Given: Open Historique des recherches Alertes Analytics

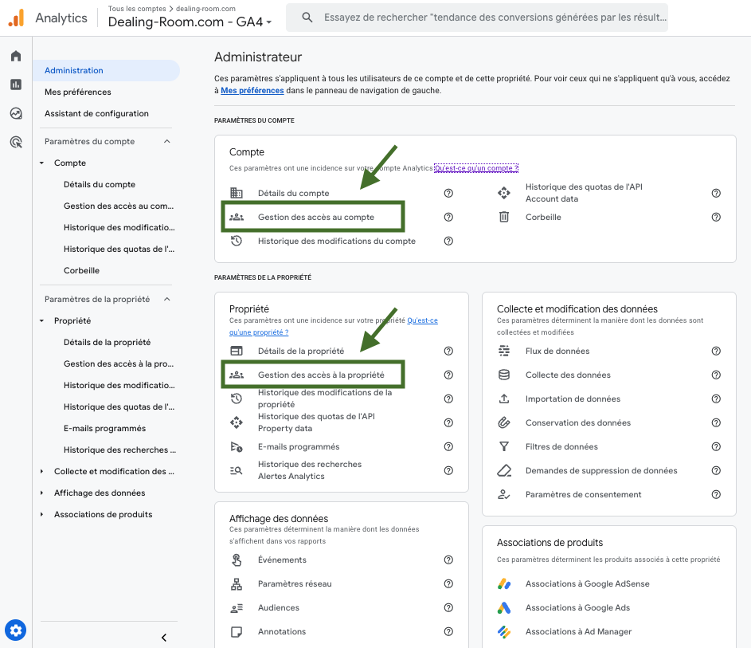Looking at the screenshot, I should tap(310, 470).
